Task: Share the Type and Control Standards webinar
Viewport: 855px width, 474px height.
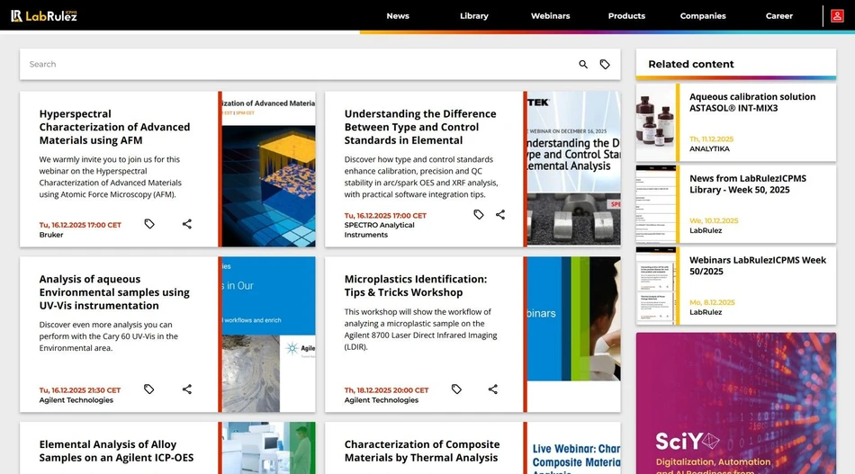Action: [500, 215]
